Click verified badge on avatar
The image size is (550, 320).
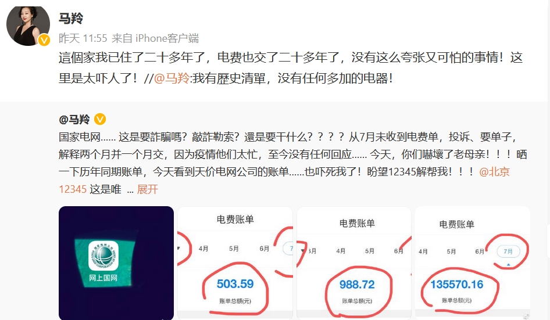pos(44,40)
